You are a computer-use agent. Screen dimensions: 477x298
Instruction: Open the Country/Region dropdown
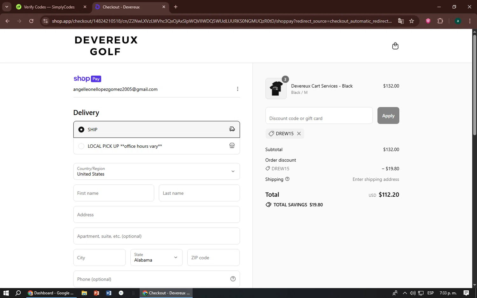(156, 171)
